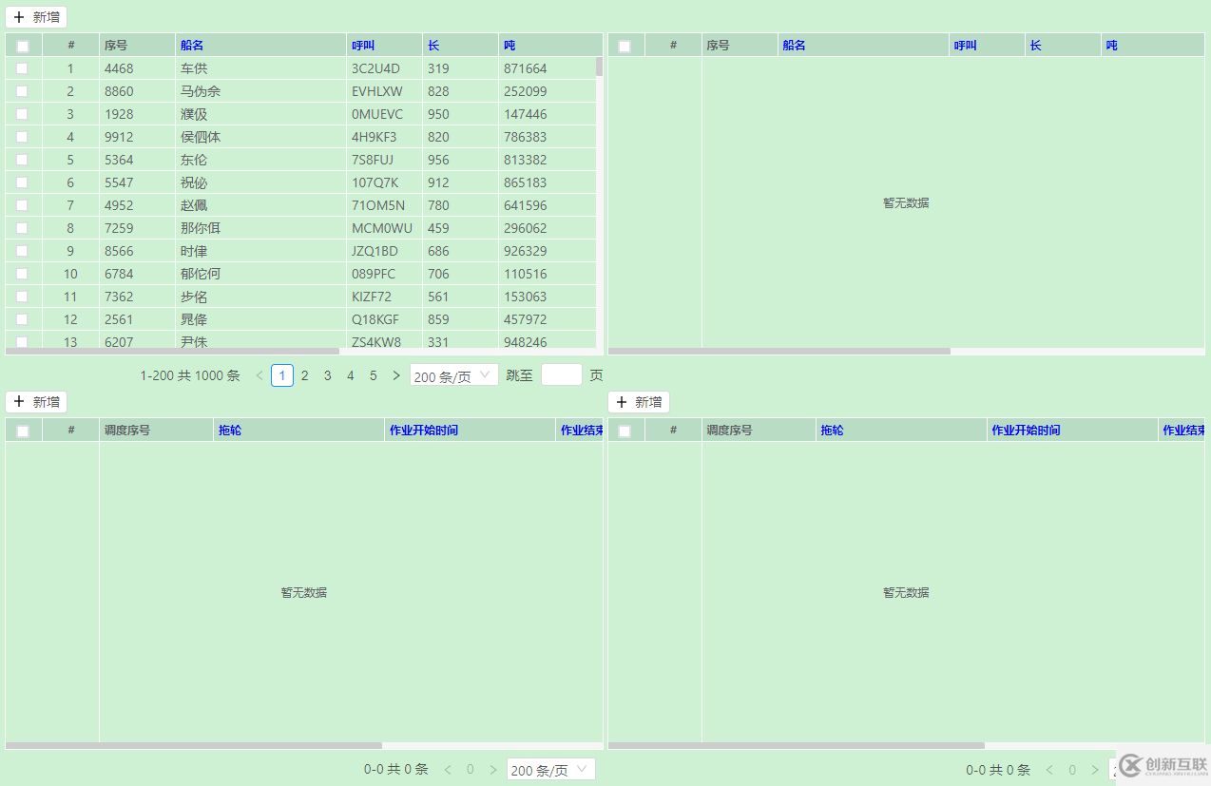The height and width of the screenshot is (786, 1211).
Task: Sort by 呼叫 column in the populated ship table
Action: (363, 45)
